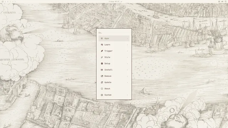The image size is (228, 128).
Task: Select the System label text
Action: point(108,95)
